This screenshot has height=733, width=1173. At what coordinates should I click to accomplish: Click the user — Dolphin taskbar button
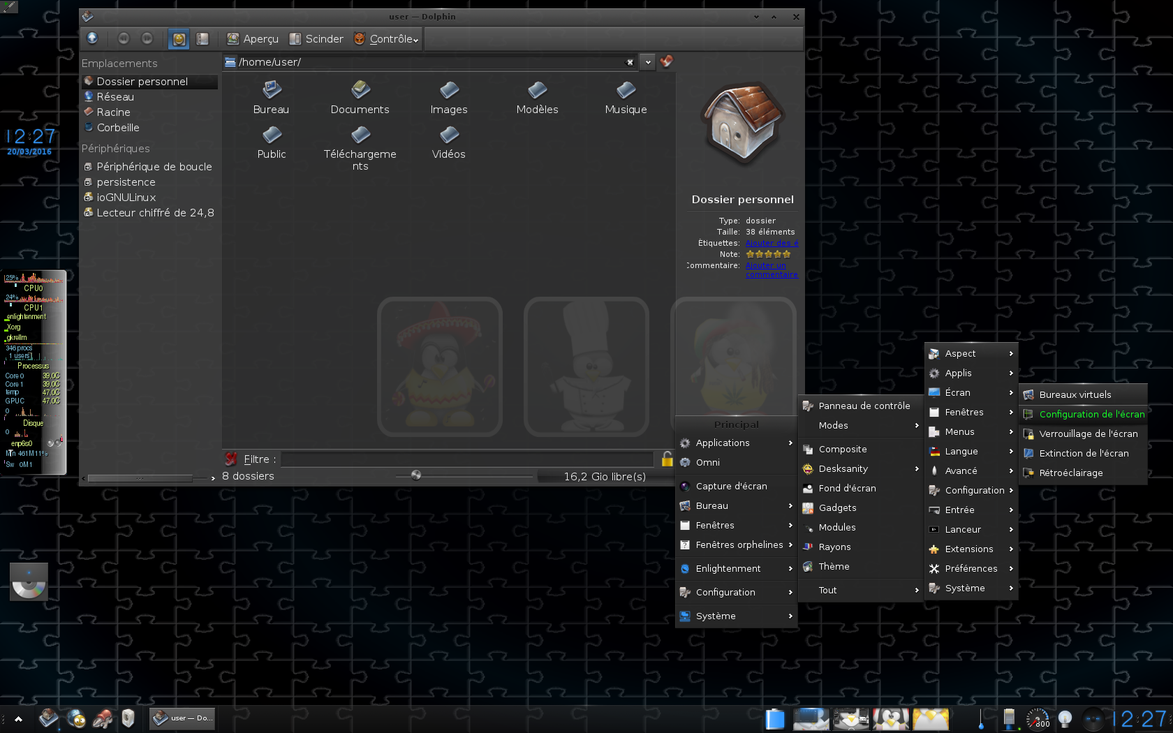(183, 718)
